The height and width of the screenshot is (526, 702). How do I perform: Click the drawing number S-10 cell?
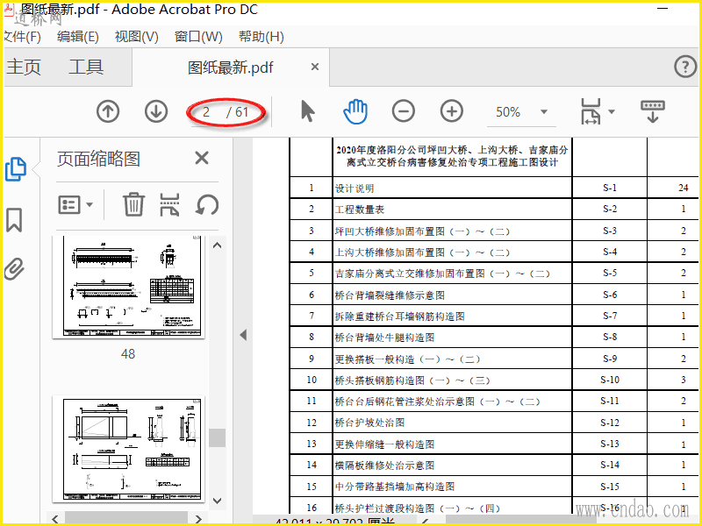610,380
